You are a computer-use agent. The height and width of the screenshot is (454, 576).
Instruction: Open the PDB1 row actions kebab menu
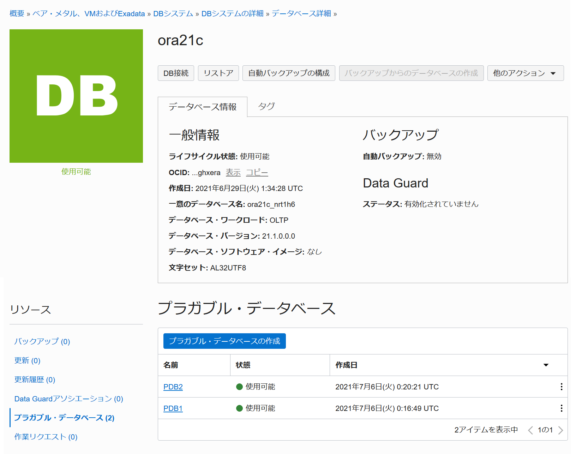561,408
